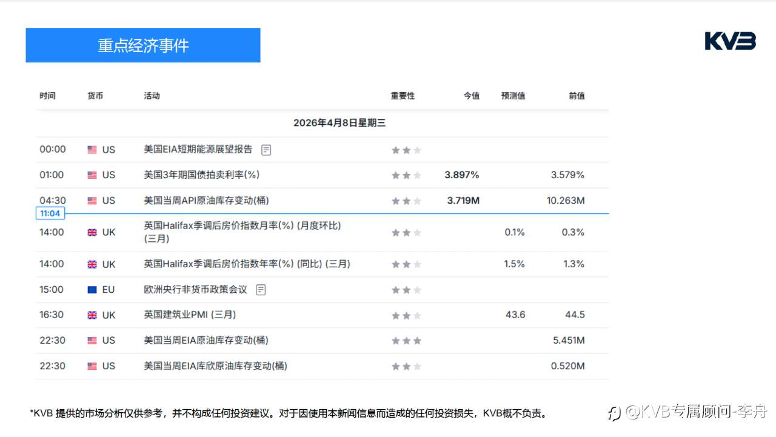Open the note icon beside 美国EIA短期能源展望报告
This screenshot has width=776, height=437.
tap(266, 149)
